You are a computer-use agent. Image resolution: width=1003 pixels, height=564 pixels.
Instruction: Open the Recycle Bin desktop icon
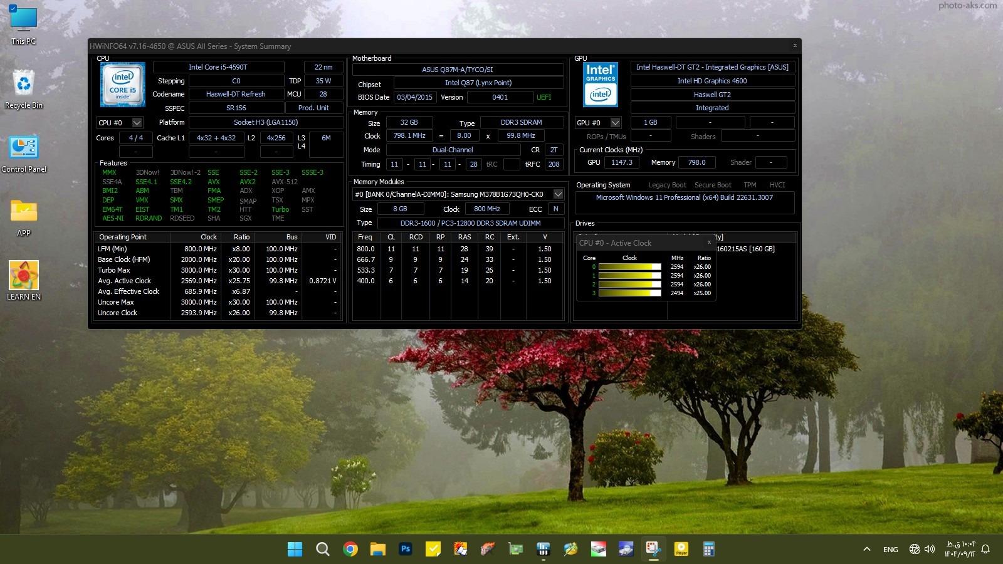coord(24,89)
